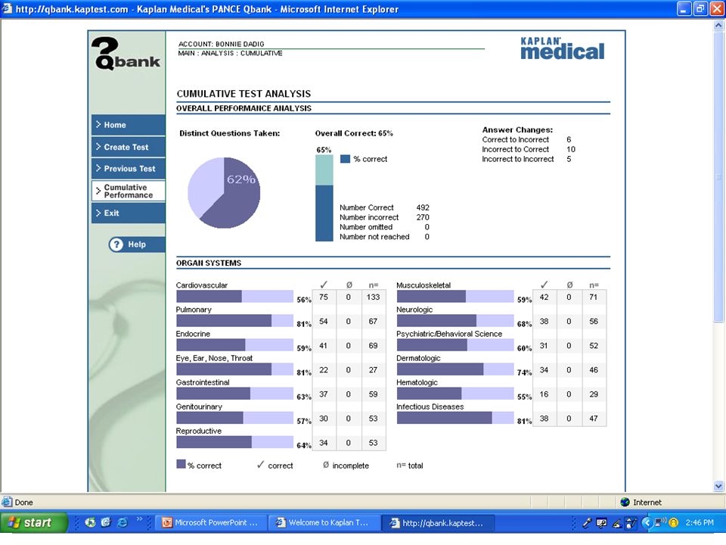Open the wireless network tray icon
Image resolution: width=726 pixels, height=545 pixels.
tap(660, 522)
